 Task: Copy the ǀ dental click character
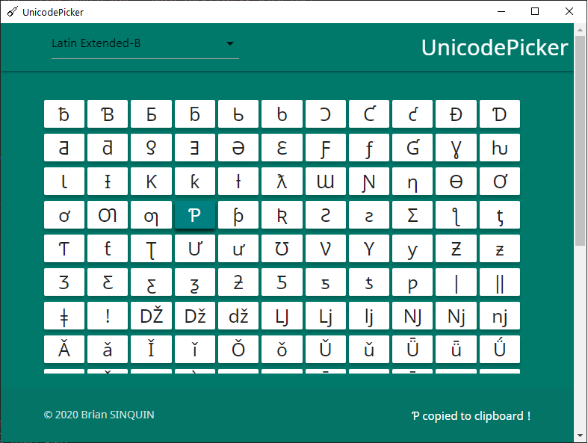pyautogui.click(x=456, y=282)
